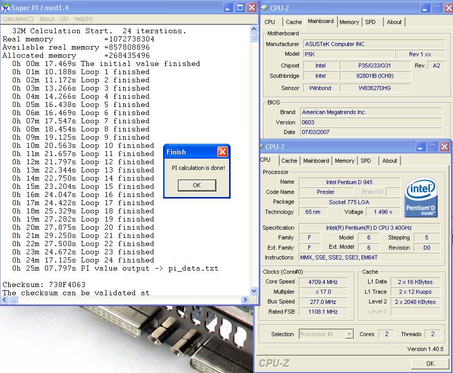Click BIOS Brand American Megatrends Inc.
453x373 pixels.
pyautogui.click(x=371, y=112)
